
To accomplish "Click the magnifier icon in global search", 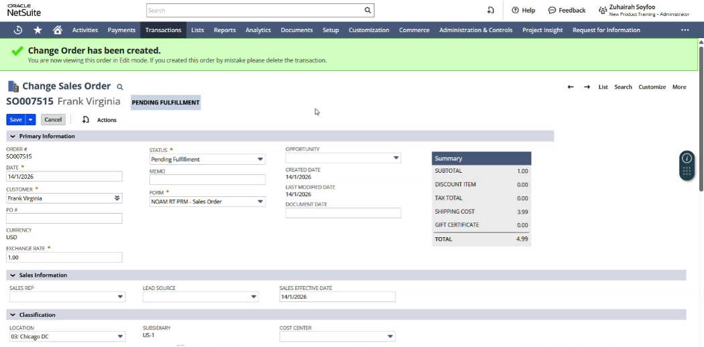I will (367, 11).
